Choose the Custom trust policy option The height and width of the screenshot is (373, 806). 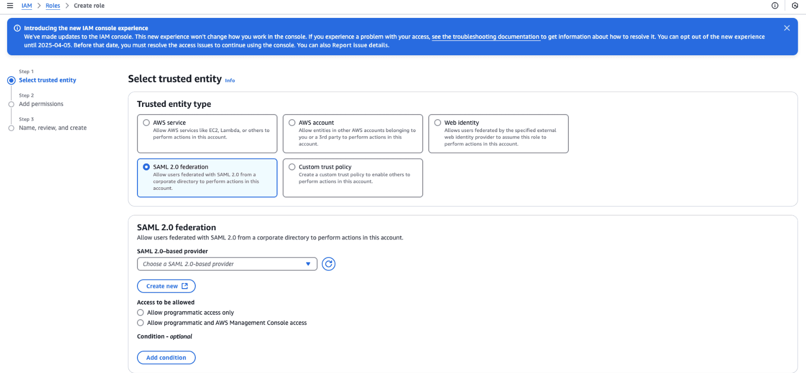tap(292, 167)
